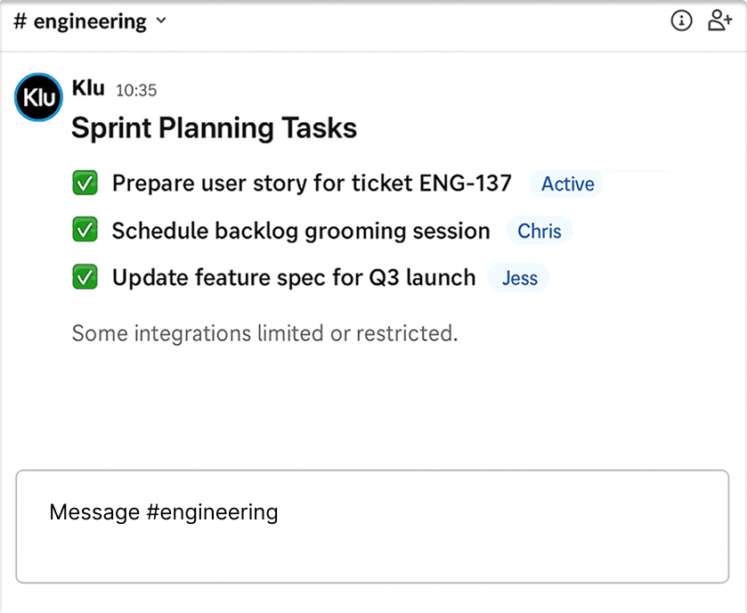
Task: Open channel details info icon
Action: tap(681, 21)
